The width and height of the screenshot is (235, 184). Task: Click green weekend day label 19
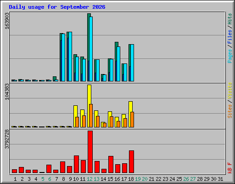(138, 179)
